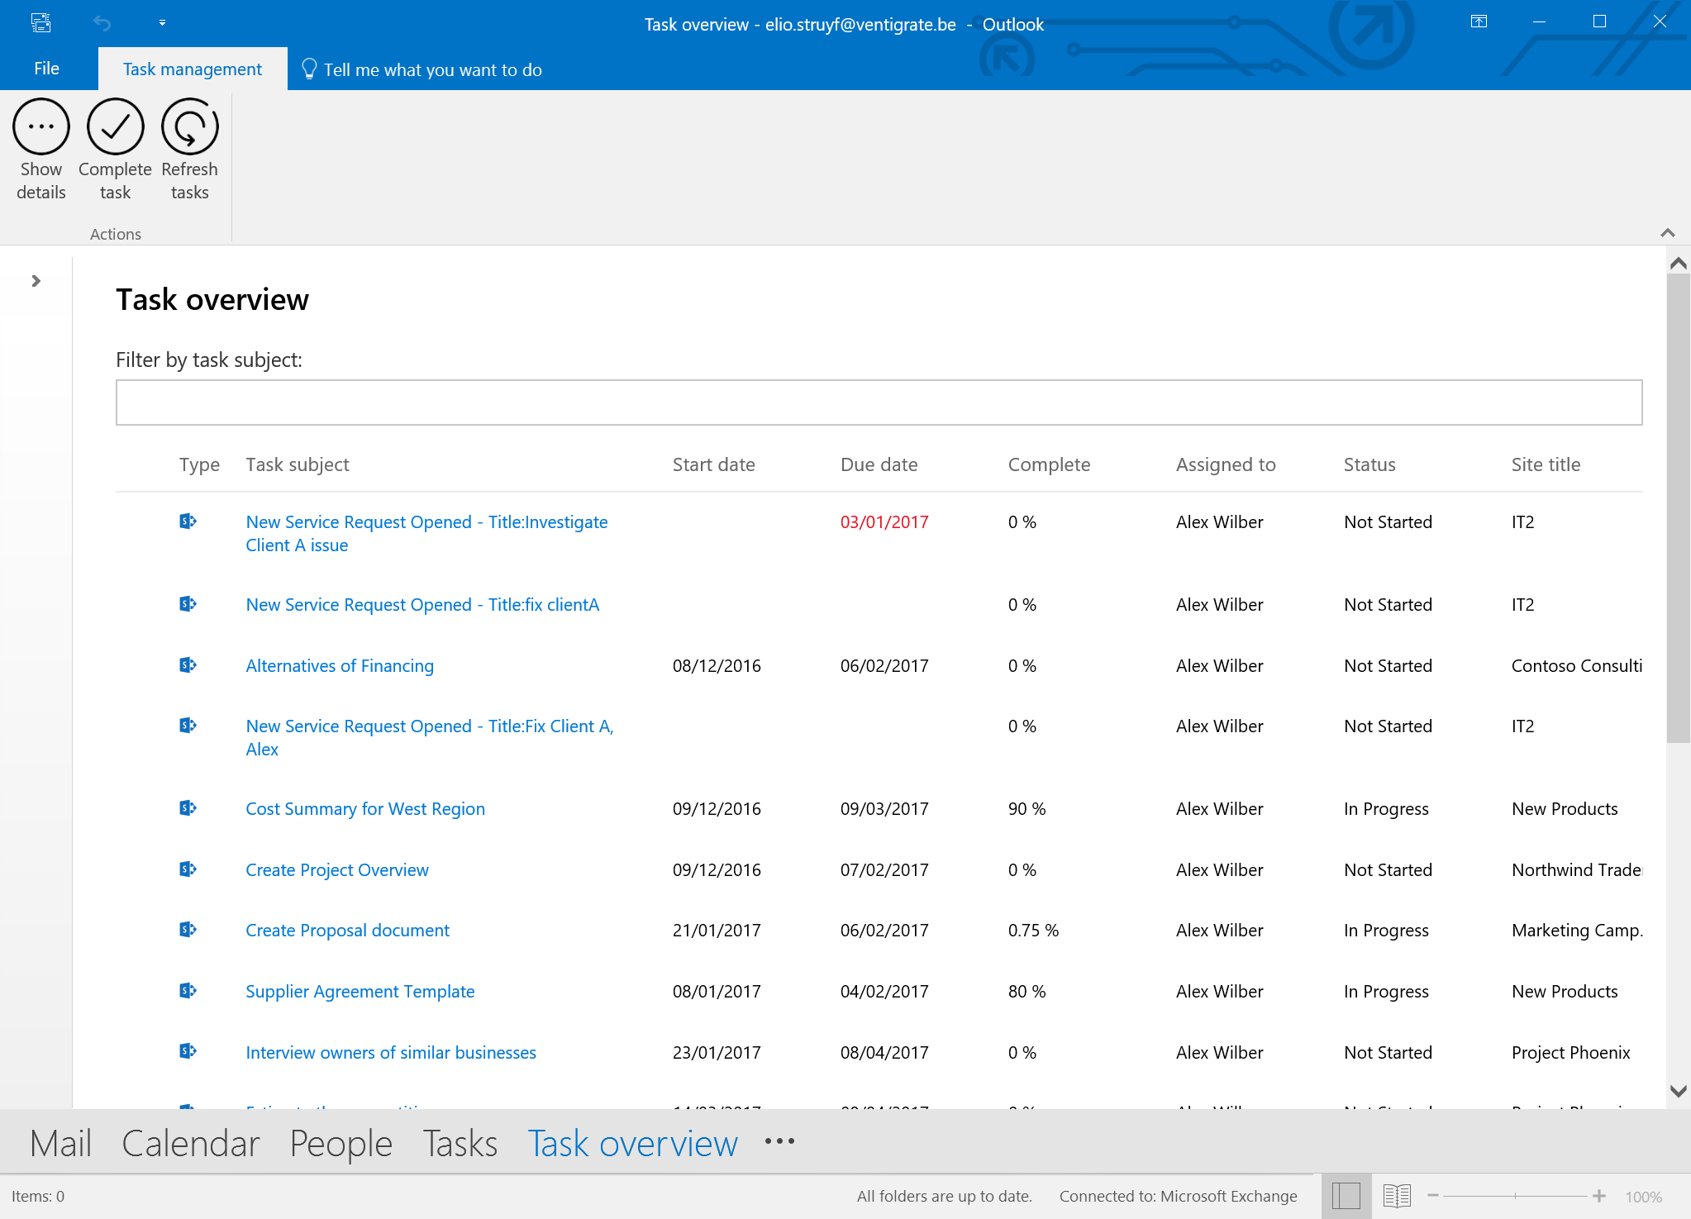This screenshot has height=1219, width=1691.
Task: Click the Refresh tasks icon
Action: [x=189, y=127]
